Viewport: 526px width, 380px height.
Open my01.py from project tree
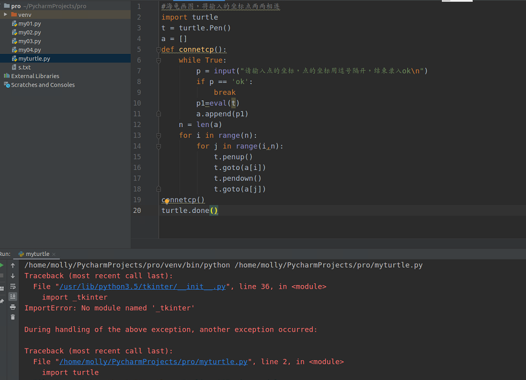coord(30,24)
